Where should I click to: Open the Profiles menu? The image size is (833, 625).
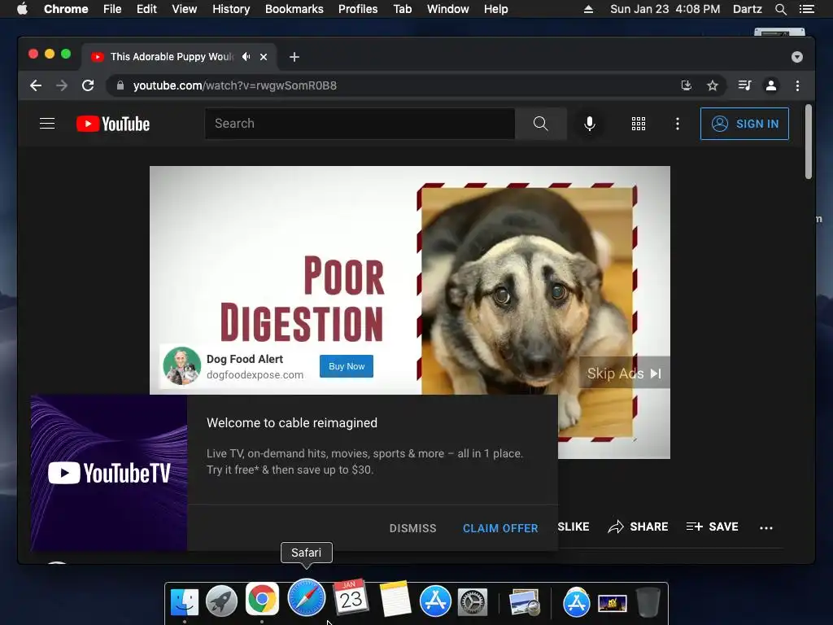pyautogui.click(x=358, y=9)
